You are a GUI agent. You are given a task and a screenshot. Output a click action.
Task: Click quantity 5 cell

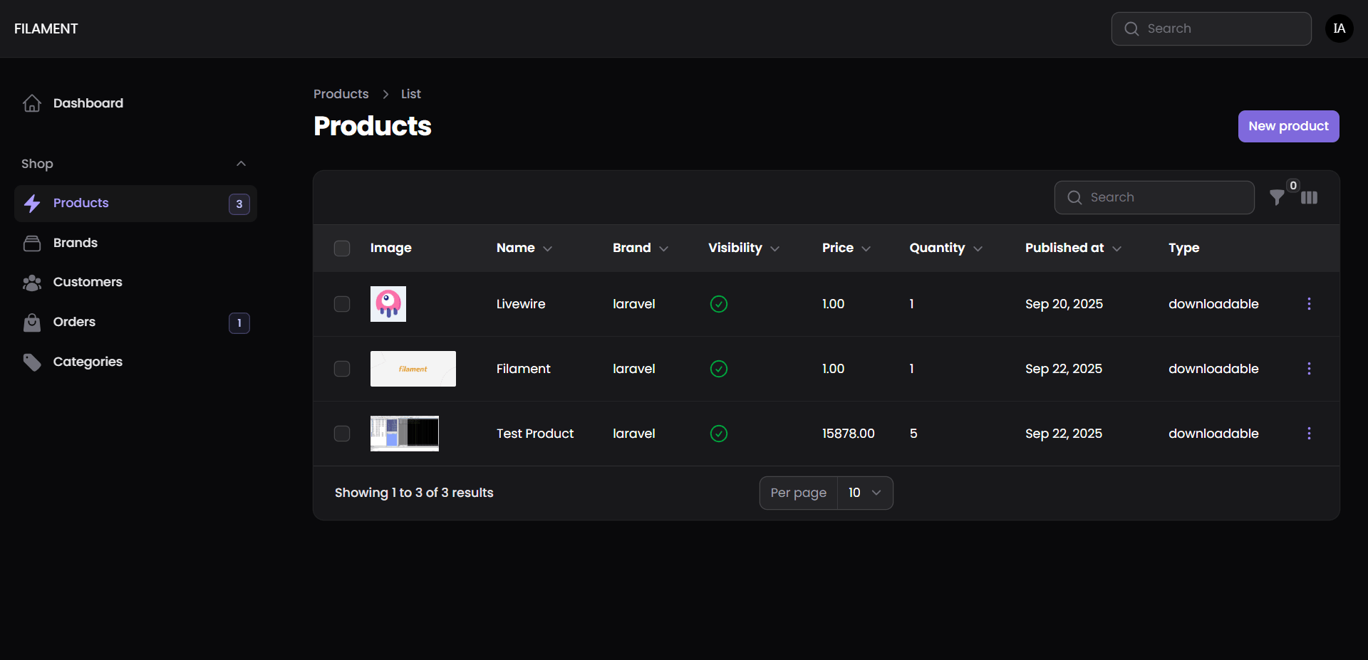(x=913, y=434)
